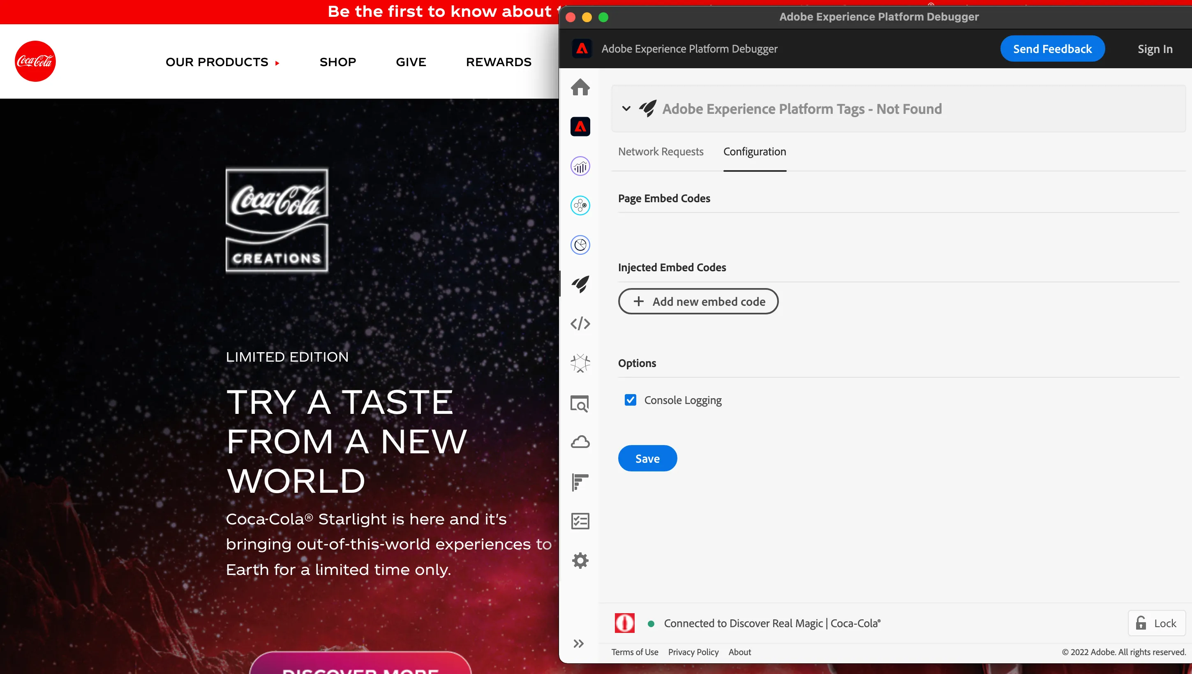1192x674 pixels.
Task: Open the Web SDK starburst icon in sidebar
Action: pyautogui.click(x=580, y=363)
